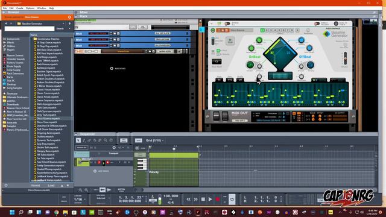Toggle the Direct Record switch
This screenshot has height=217, width=386.
click(317, 24)
